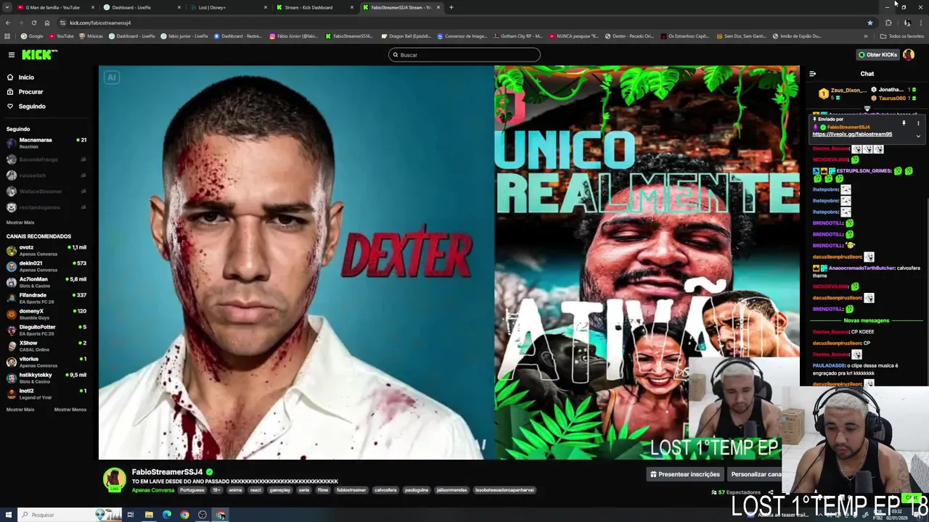
Task: Select the gameplay stream tag
Action: click(280, 490)
